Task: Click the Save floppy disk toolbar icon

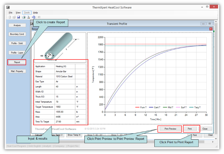Action: (18, 17)
